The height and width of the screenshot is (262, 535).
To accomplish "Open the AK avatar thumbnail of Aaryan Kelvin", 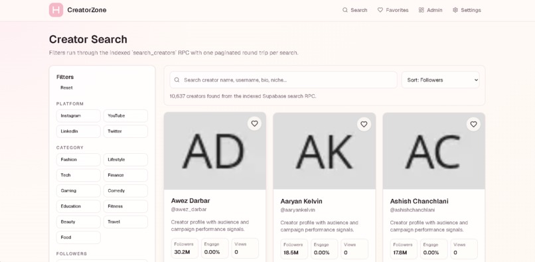I will tap(325, 151).
